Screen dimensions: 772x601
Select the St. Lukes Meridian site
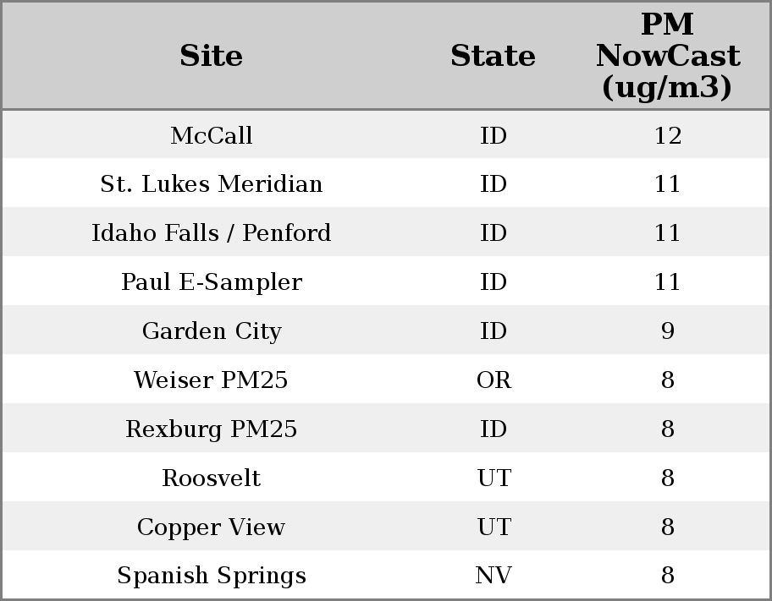212,184
